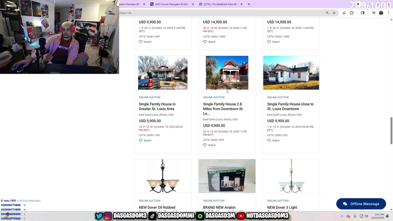Screen dimensions: 393x221
Task: Click the YouTube icon in stream overlay
Action: 241,216
